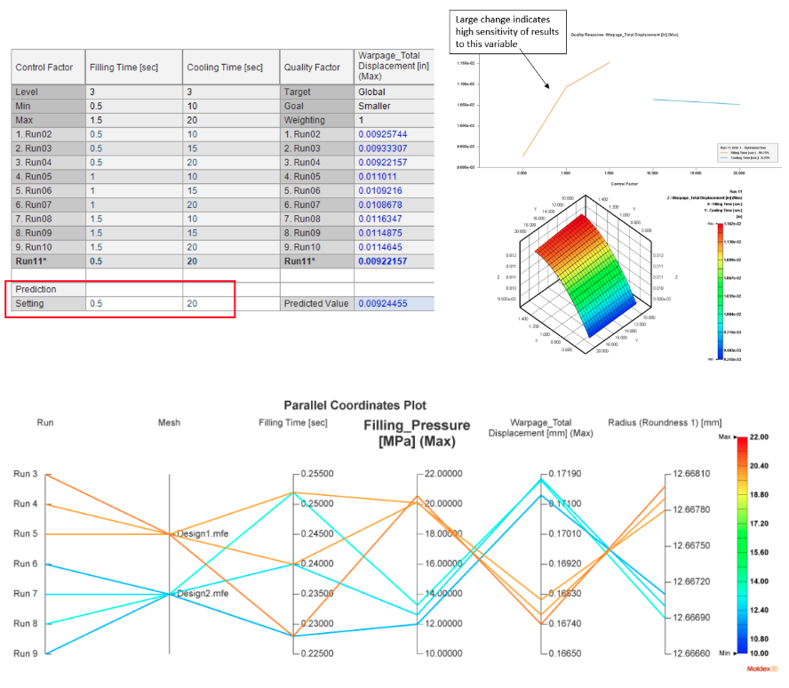The height and width of the screenshot is (688, 789).
Task: Click the Moldex3D logo in the corner
Action: click(x=763, y=667)
